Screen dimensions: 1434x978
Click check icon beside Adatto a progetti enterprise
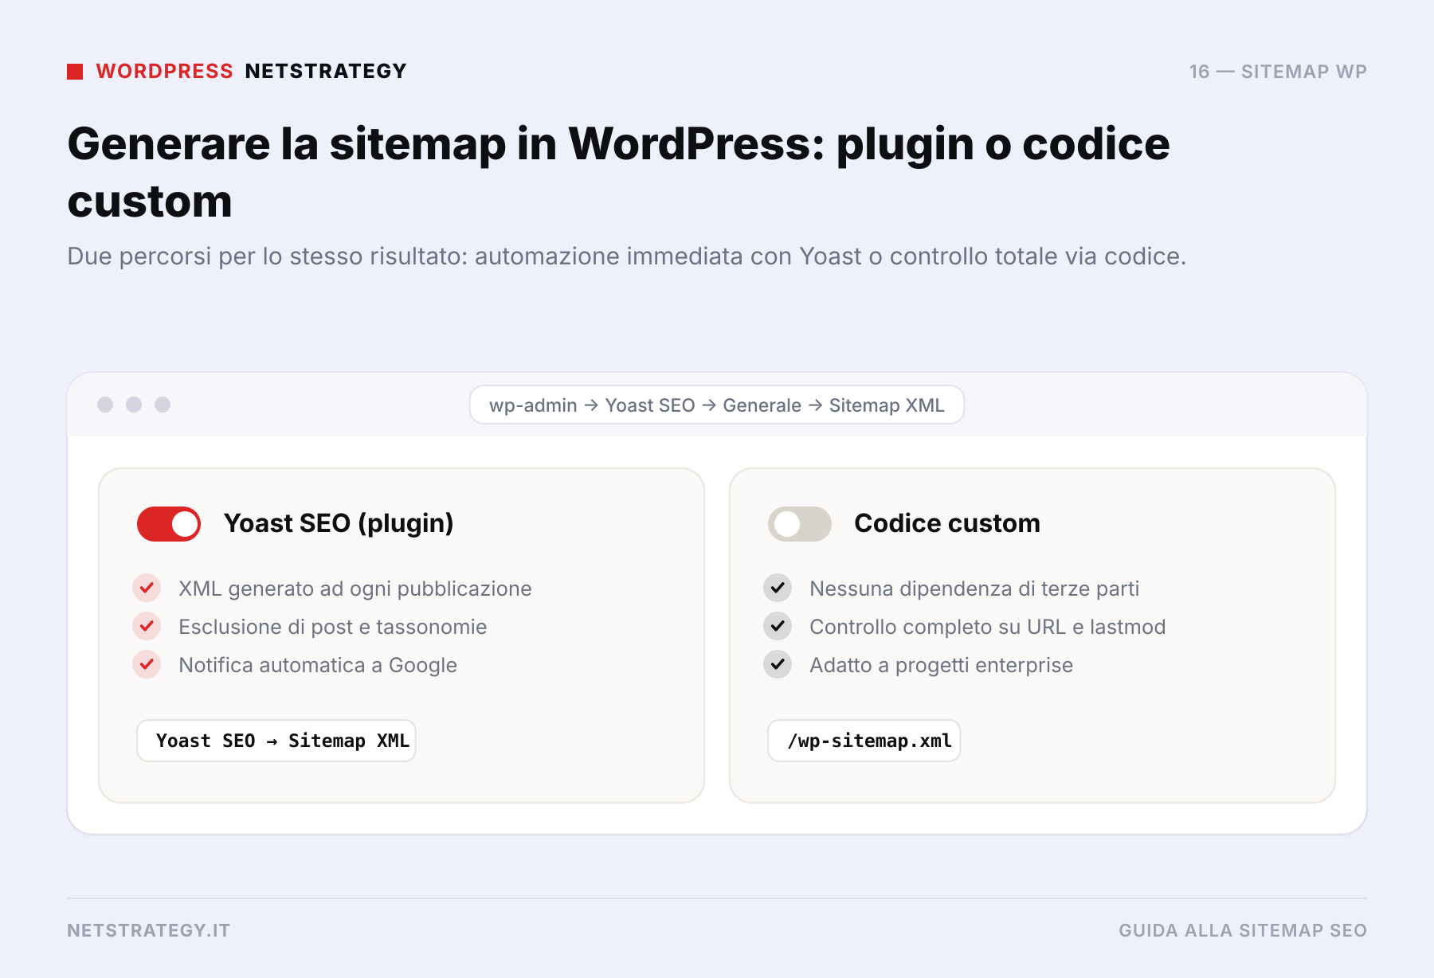[x=778, y=664]
